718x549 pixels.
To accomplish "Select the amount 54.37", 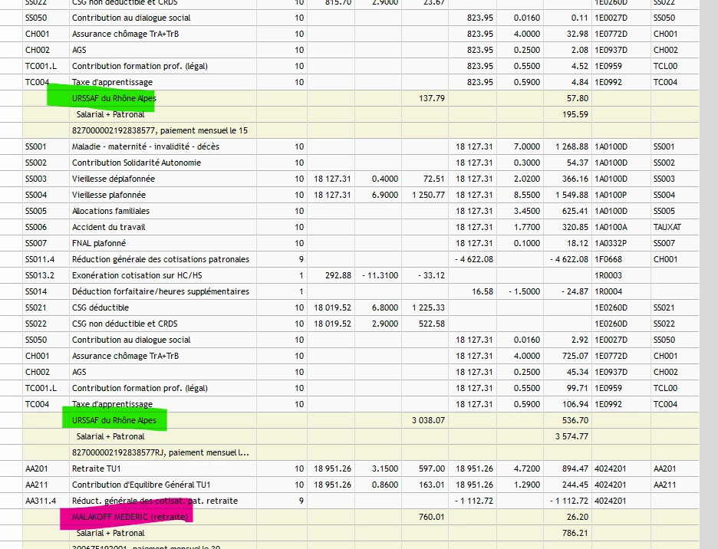I will (578, 163).
